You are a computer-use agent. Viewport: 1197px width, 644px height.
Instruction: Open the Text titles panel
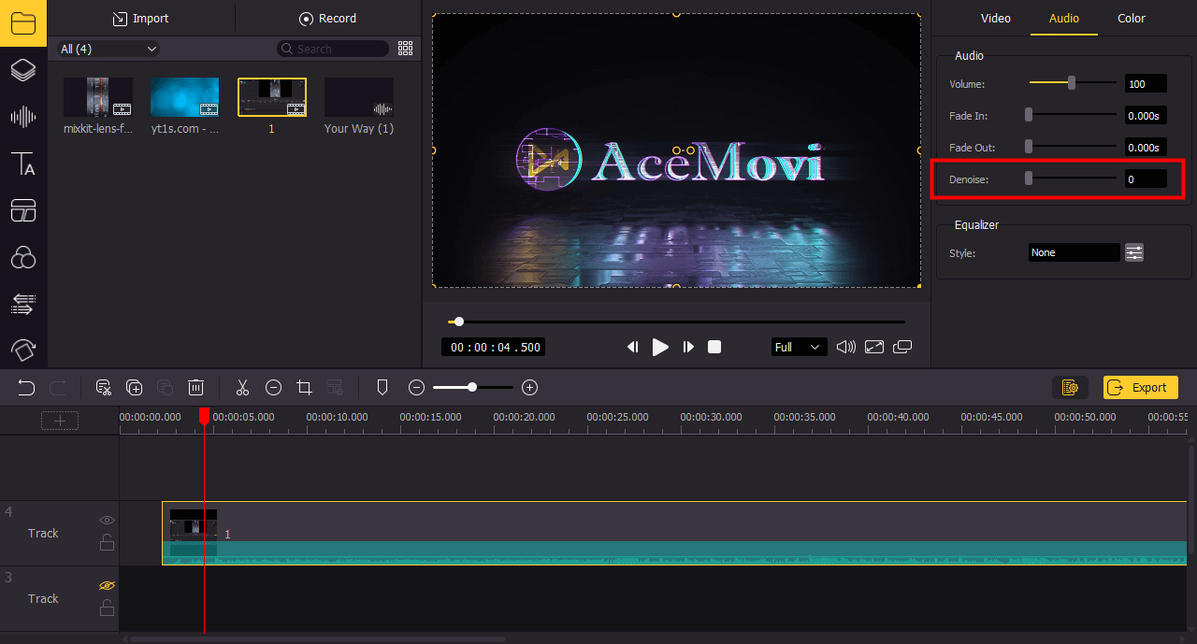tap(23, 165)
